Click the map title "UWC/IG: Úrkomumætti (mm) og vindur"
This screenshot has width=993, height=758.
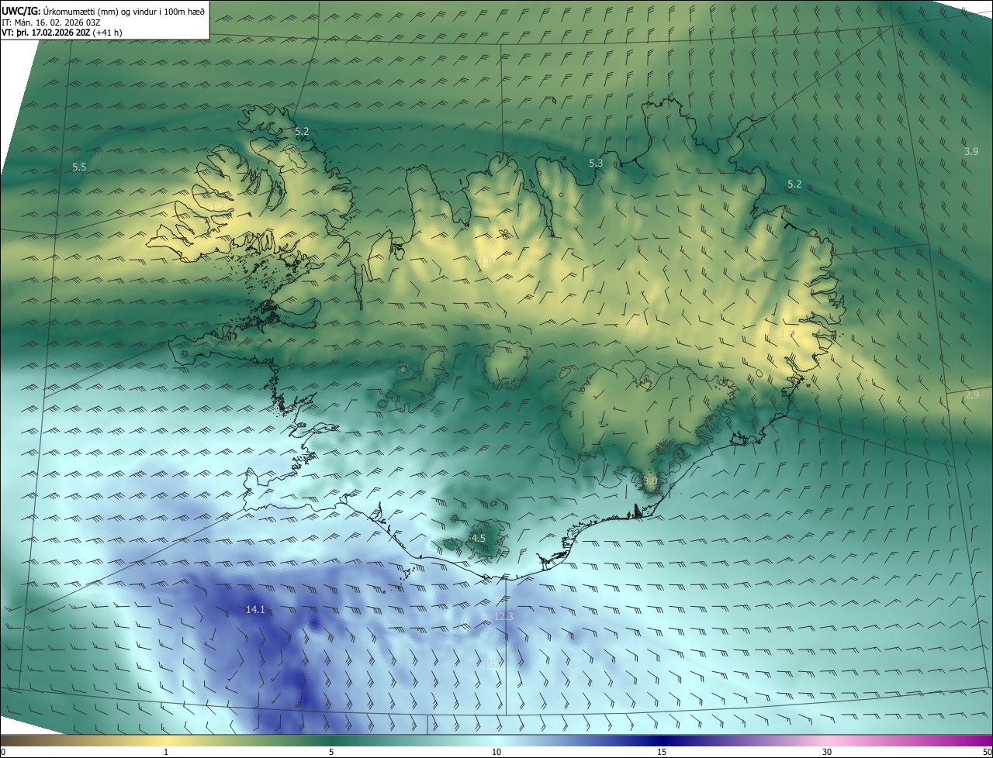105,11
